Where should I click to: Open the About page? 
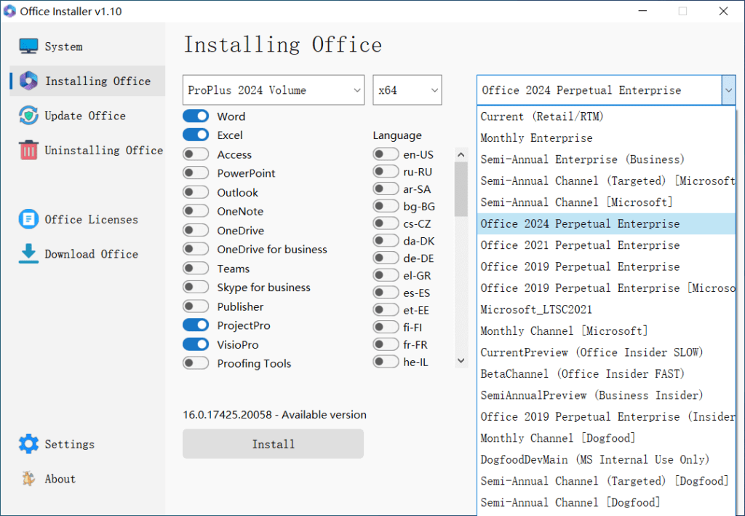tap(60, 479)
